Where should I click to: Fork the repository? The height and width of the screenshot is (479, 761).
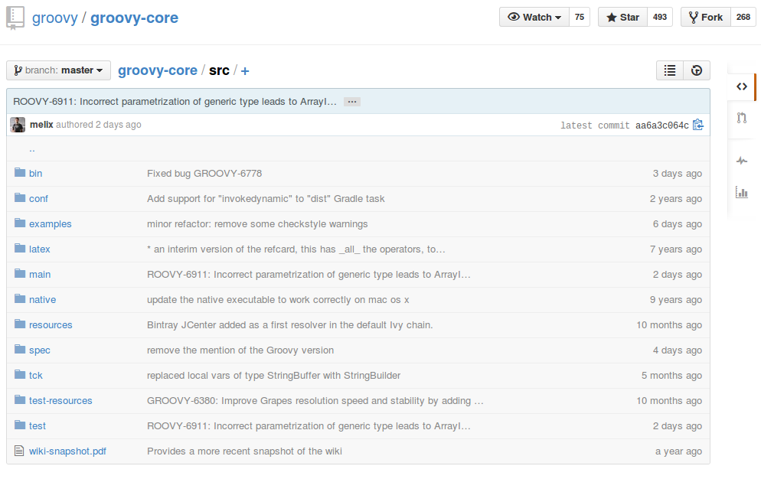click(x=704, y=16)
